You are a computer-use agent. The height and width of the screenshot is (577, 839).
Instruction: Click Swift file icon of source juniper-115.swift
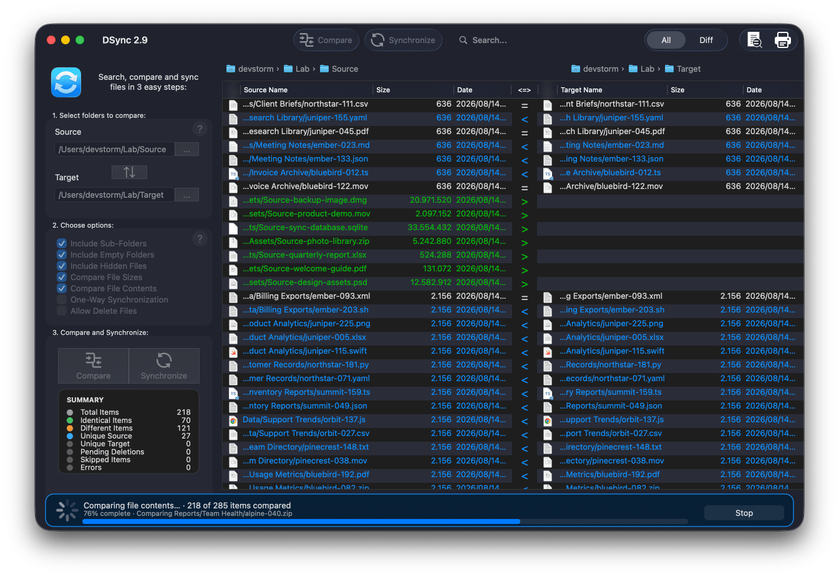point(233,351)
